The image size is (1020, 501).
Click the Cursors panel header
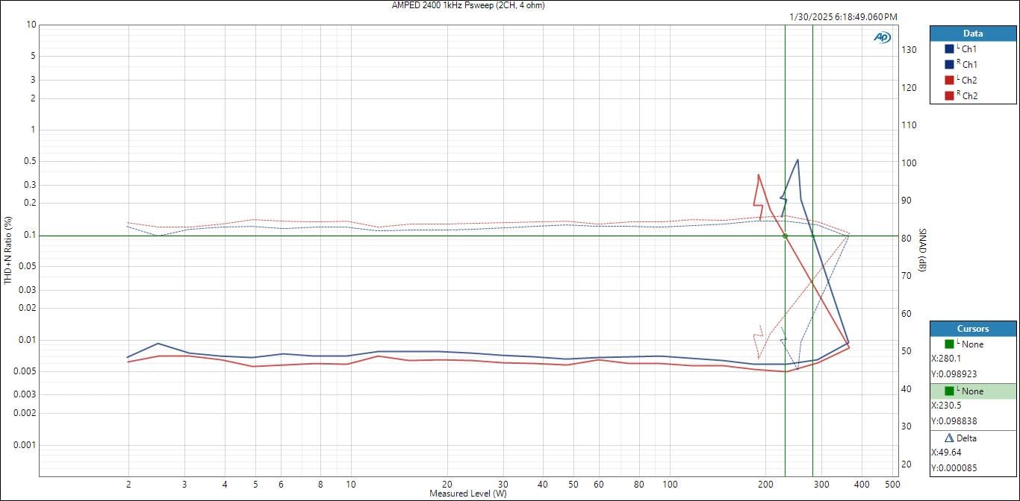972,329
